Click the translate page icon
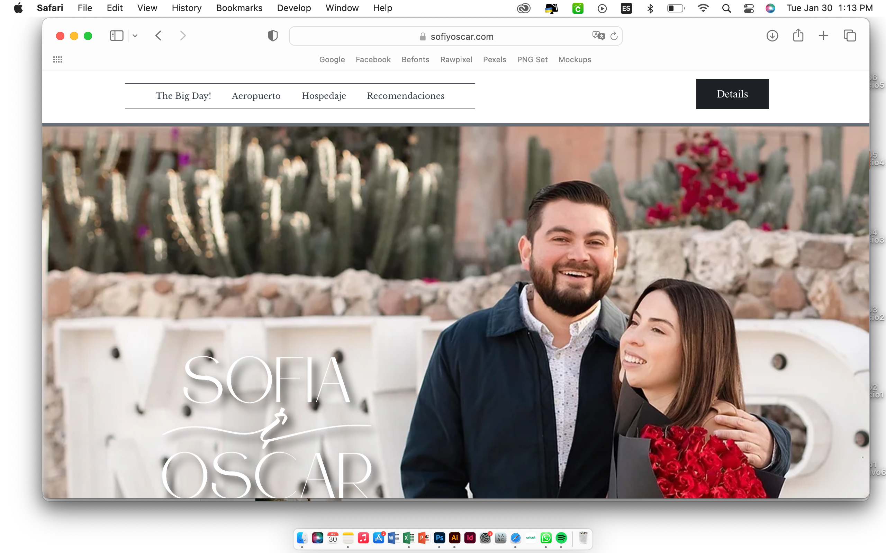The image size is (886, 553). (598, 36)
